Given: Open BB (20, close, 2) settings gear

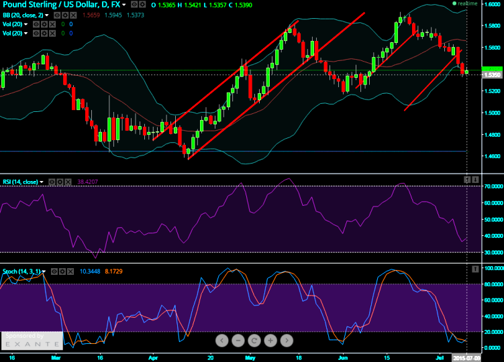Looking at the screenshot, I should point(65,15).
